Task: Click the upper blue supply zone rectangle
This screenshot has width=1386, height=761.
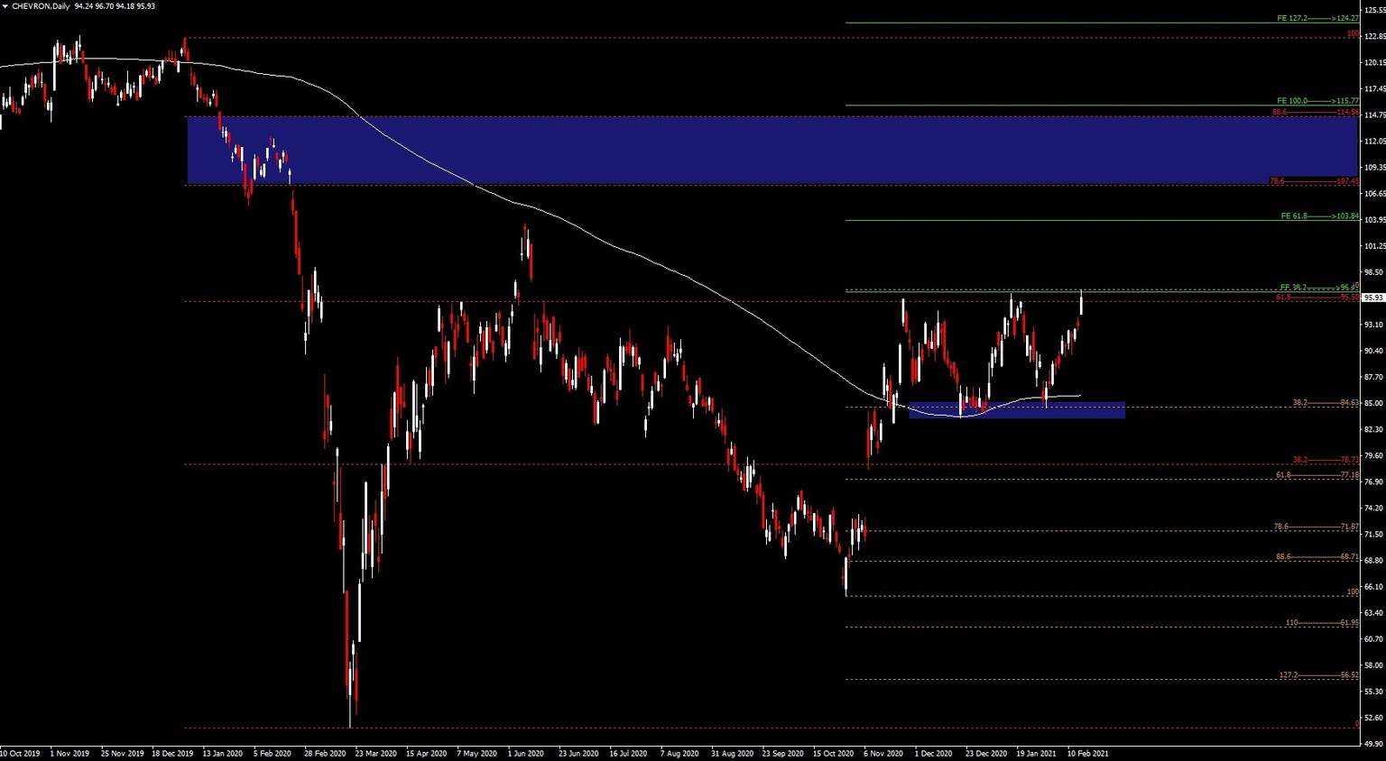Action: [722, 149]
